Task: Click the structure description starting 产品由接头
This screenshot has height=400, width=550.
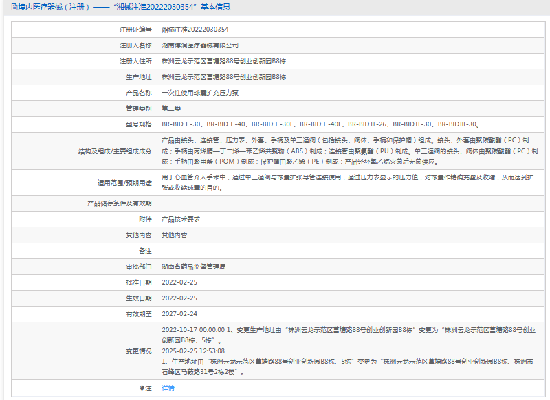Action: click(x=350, y=151)
